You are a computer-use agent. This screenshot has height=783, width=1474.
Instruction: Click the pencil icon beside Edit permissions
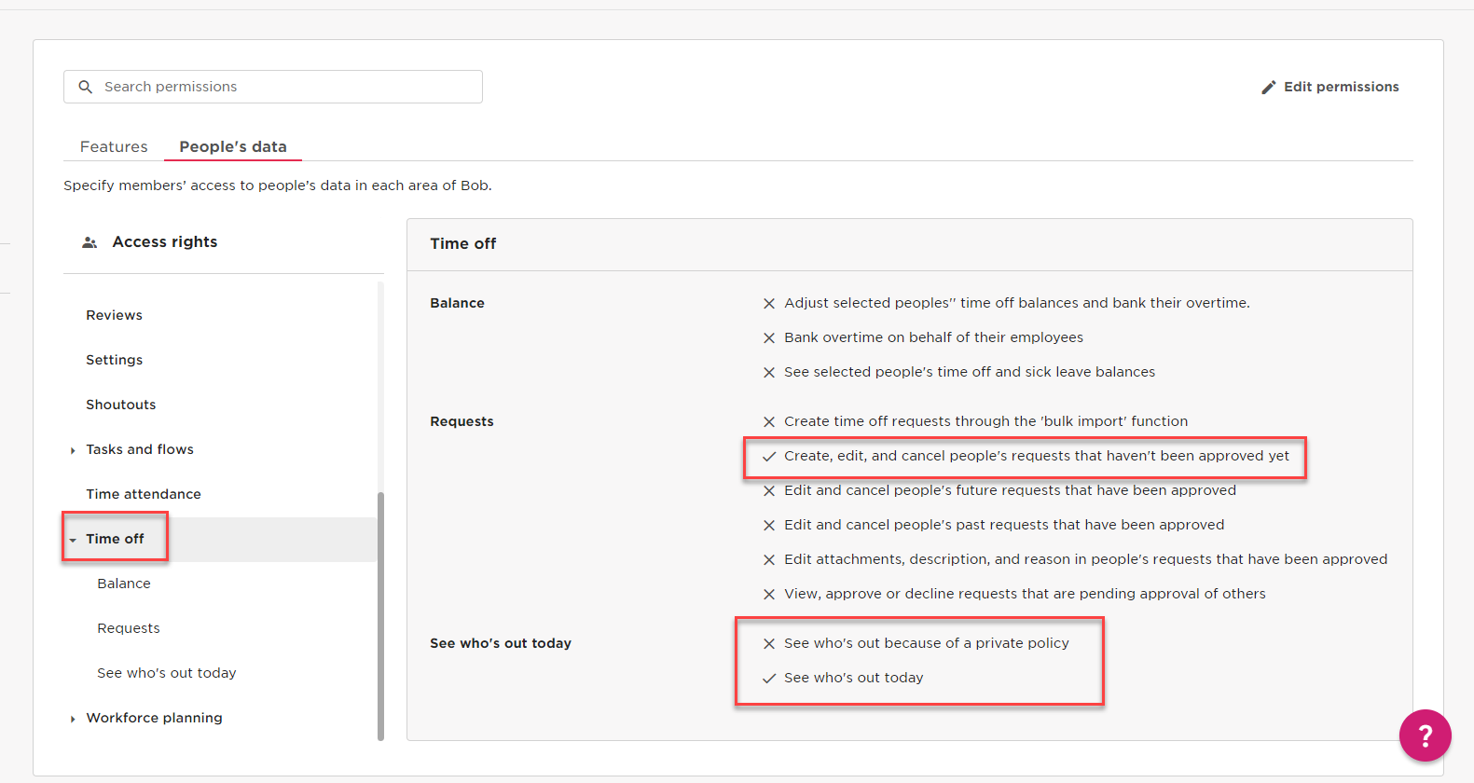pyautogui.click(x=1268, y=88)
